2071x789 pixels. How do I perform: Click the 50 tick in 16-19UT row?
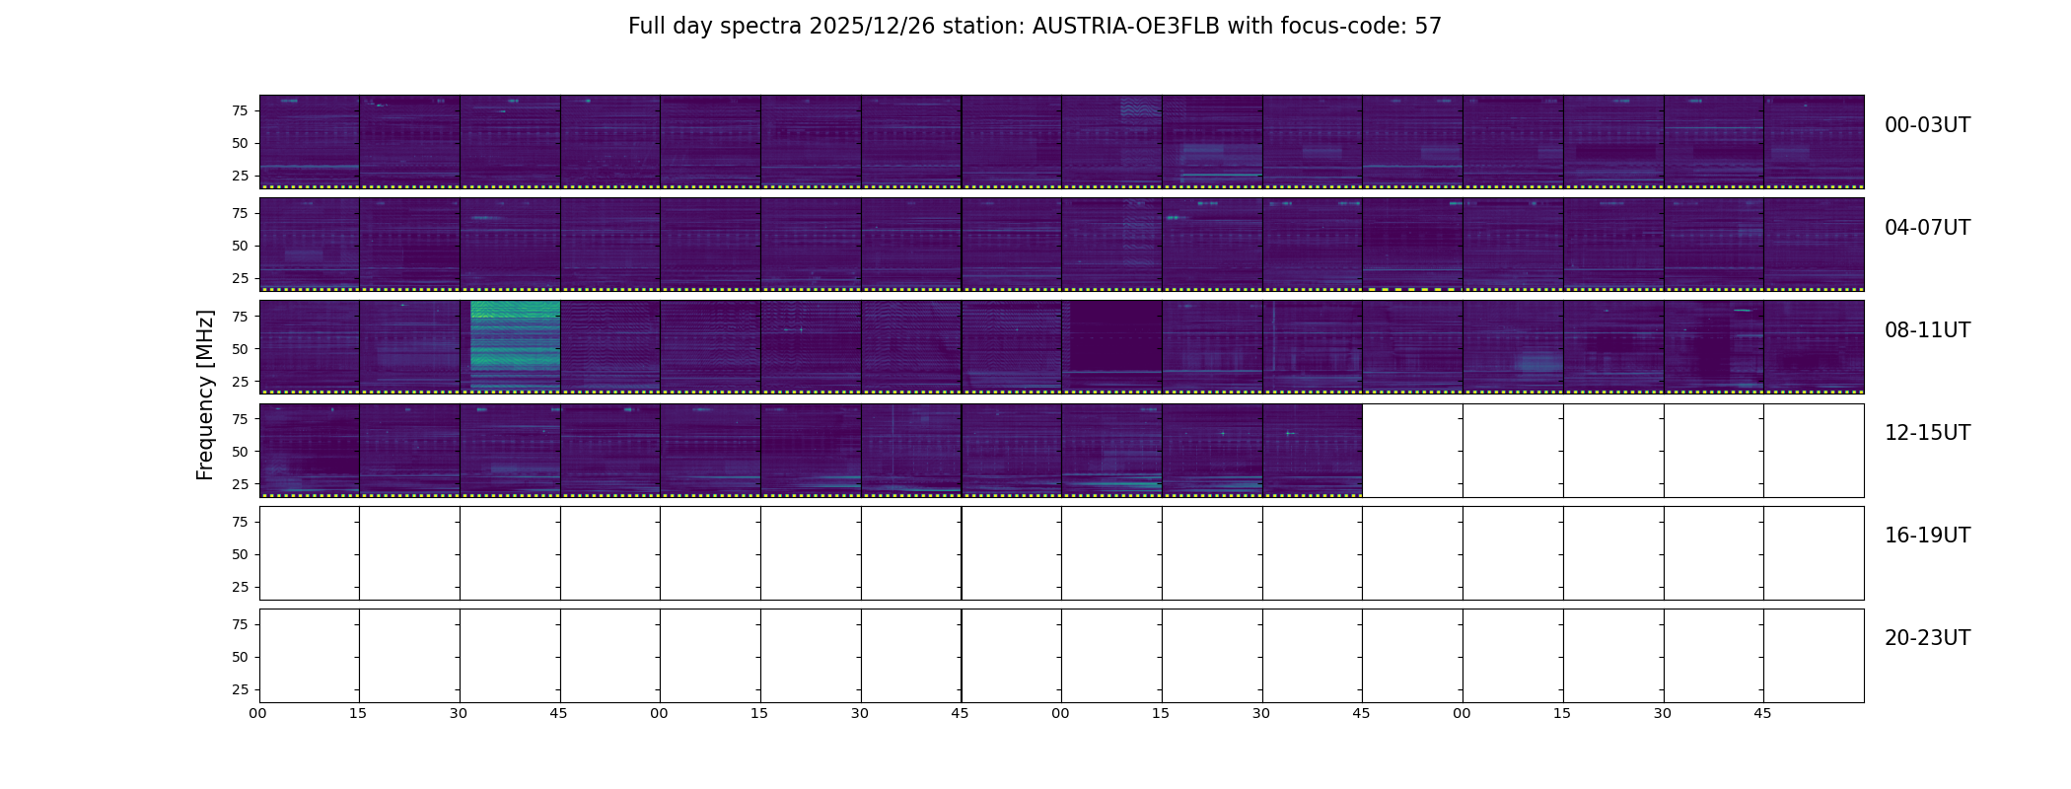[240, 554]
